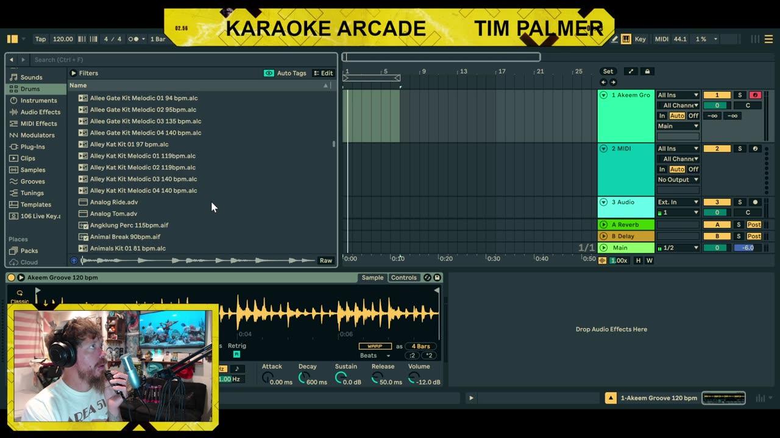The height and width of the screenshot is (438, 780).
Task: Disarm recording on track 1
Action: [756, 95]
